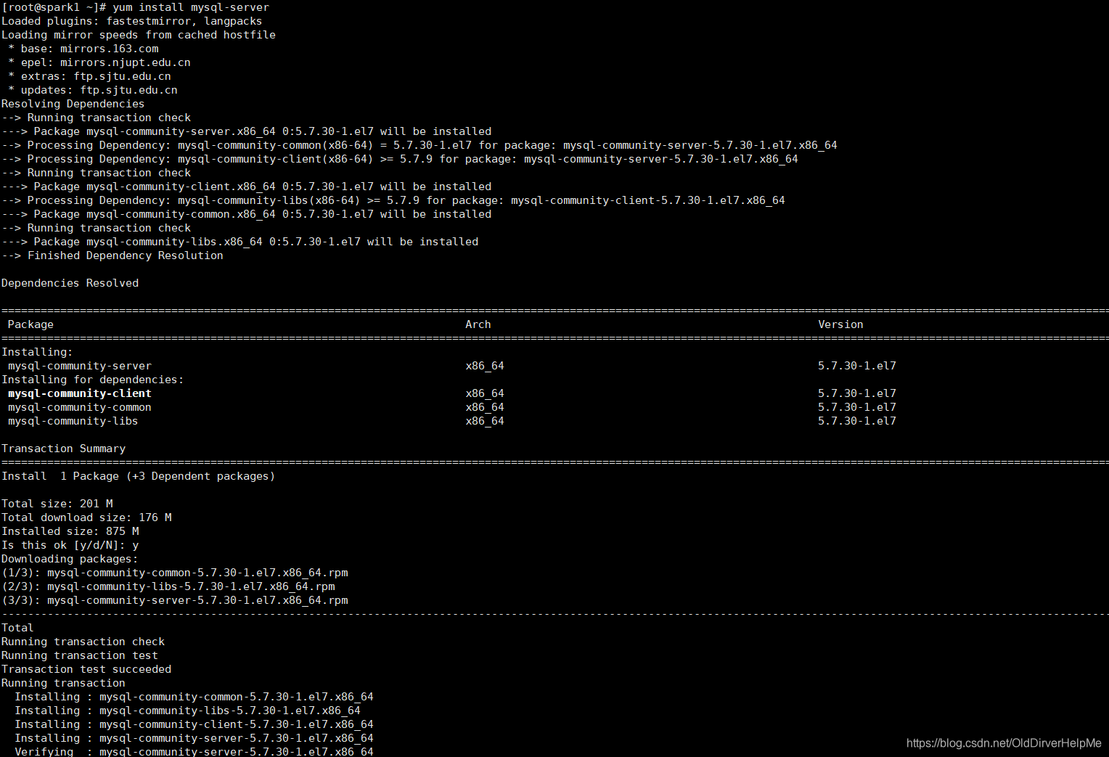Click 'mysql-community-server' in the package table
This screenshot has width=1109, height=757.
coord(80,366)
